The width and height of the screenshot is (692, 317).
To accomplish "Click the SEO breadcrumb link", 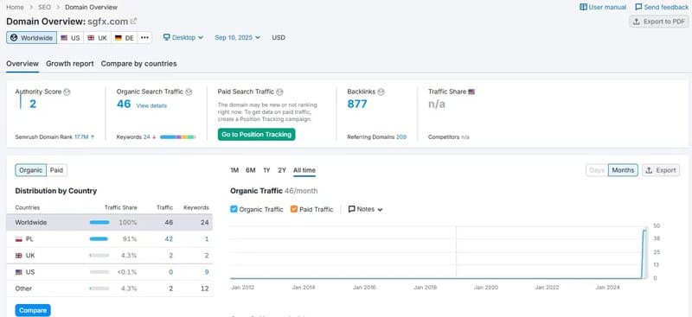I will [x=45, y=7].
